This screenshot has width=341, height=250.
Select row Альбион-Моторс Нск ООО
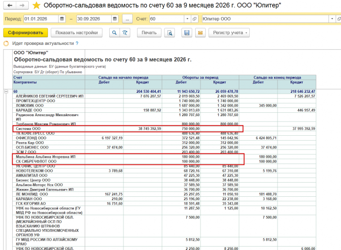[40, 185]
